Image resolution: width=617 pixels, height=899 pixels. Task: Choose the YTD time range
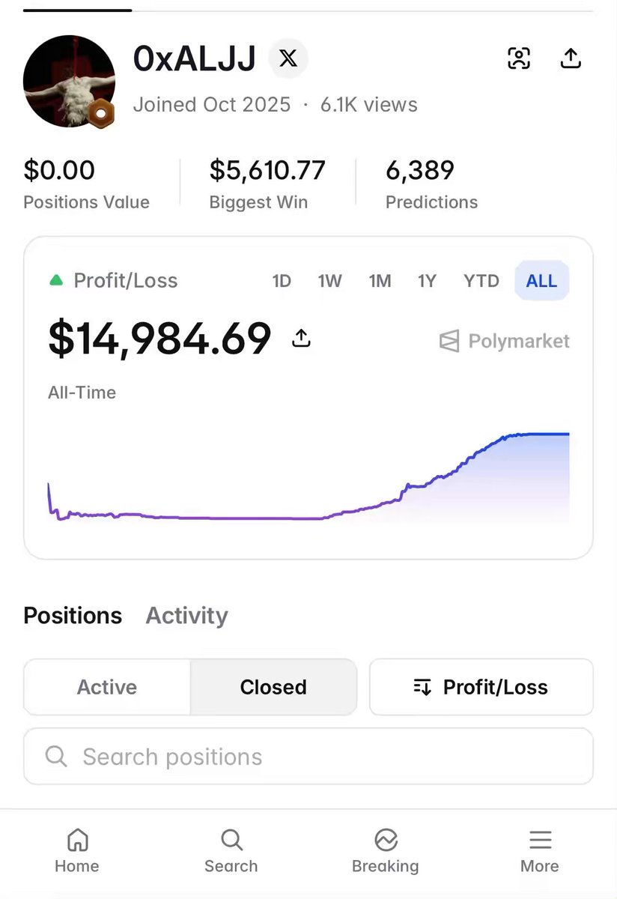coord(481,281)
